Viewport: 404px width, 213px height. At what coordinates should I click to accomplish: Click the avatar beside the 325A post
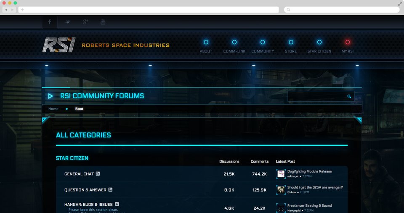point(281,190)
